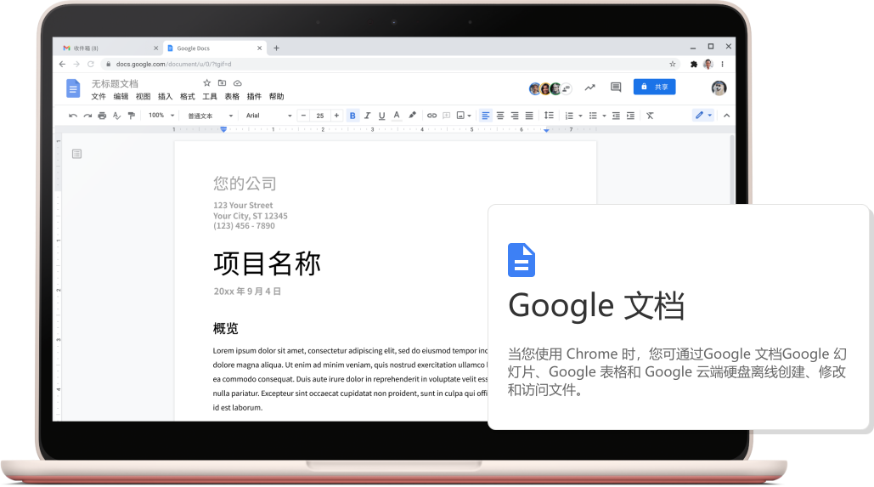874x487 pixels.
Task: Add a comment from toolbar icon
Action: tap(447, 116)
